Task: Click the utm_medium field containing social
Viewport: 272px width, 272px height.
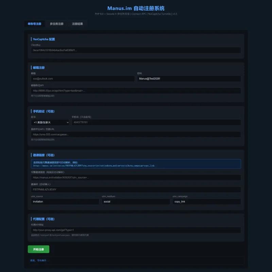Action: (136, 202)
